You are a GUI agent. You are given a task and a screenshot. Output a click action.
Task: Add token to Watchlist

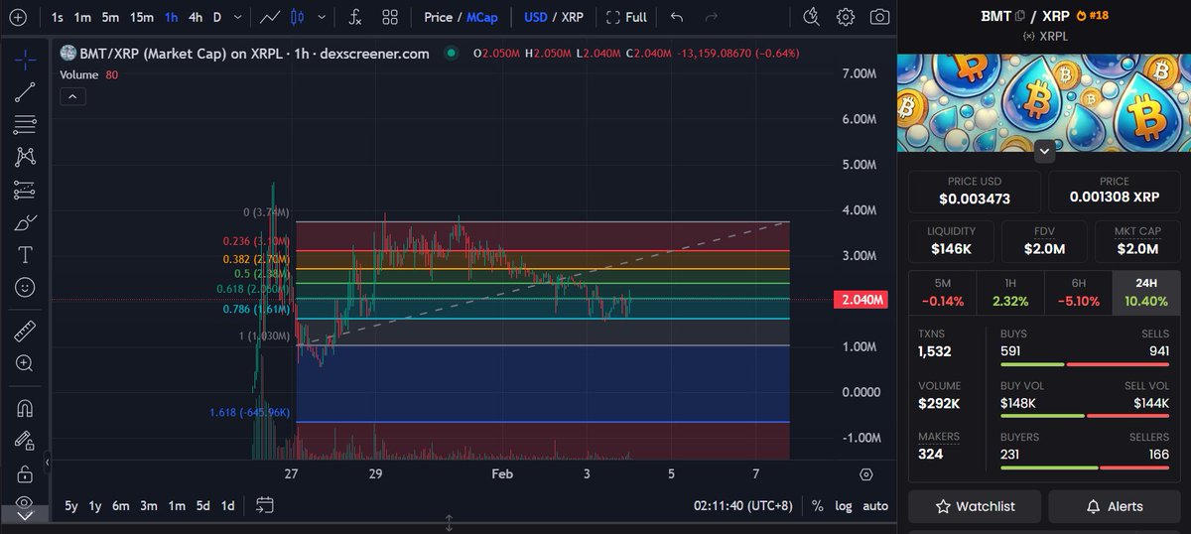976,506
